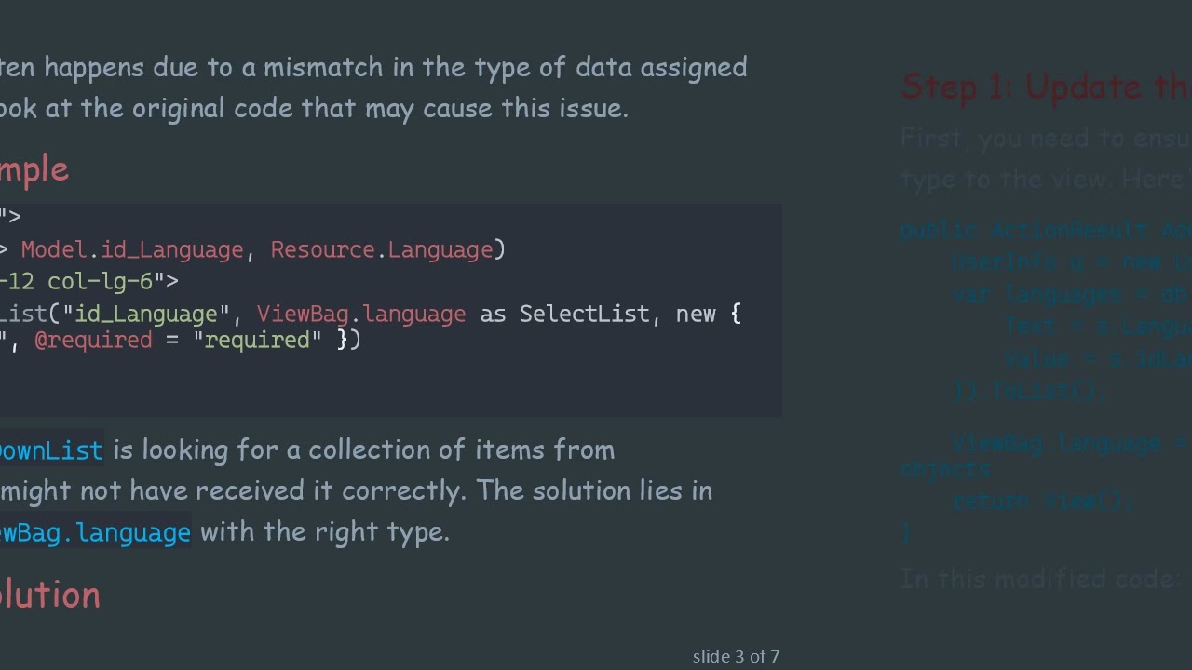This screenshot has width=1192, height=670.
Task: Click the green "required" string value
Action: click(257, 340)
